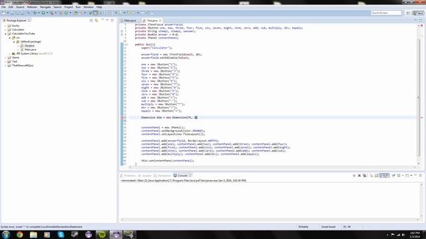Click Remove Launch icon in Console
Screen dimensions: 426x239
point(359,175)
